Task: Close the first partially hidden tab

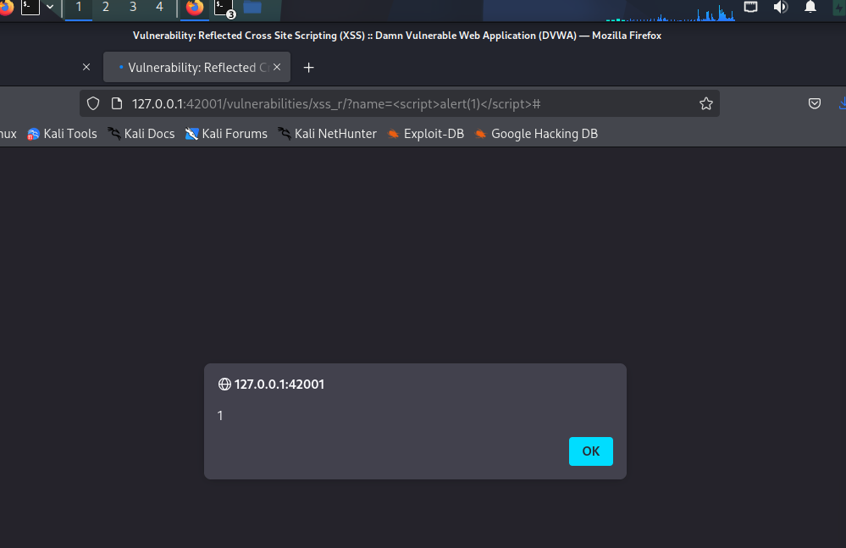Action: [86, 68]
